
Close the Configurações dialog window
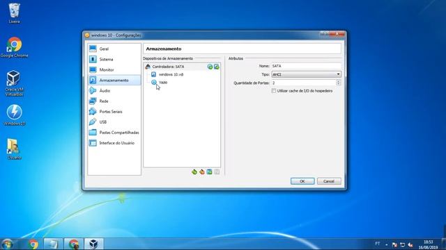337,34
